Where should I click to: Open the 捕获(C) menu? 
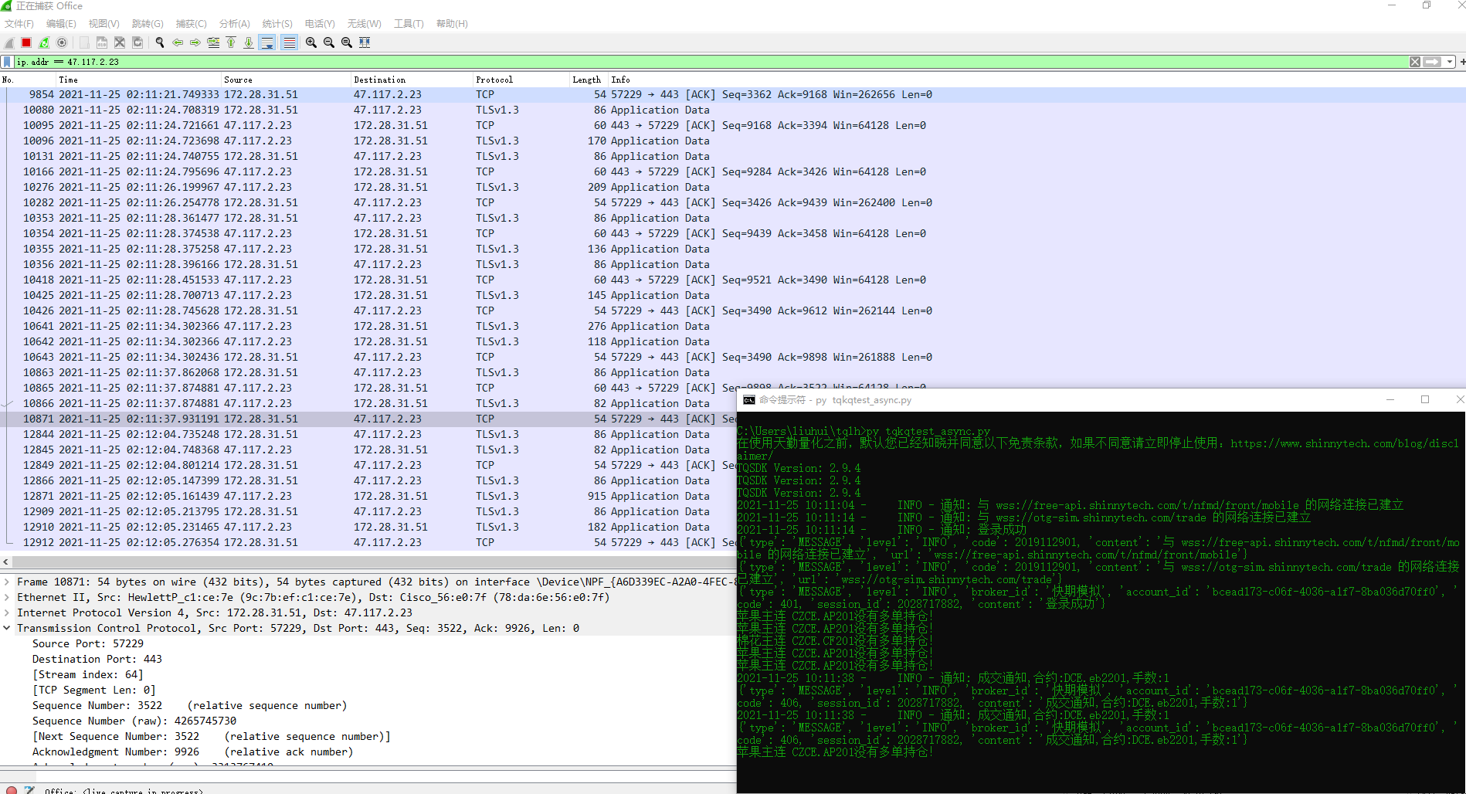point(191,24)
